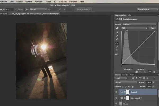
Task: Hide the Ebene 4 layer
Action: pos(116,104)
